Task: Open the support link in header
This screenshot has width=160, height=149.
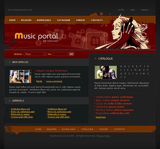Action: (145, 10)
